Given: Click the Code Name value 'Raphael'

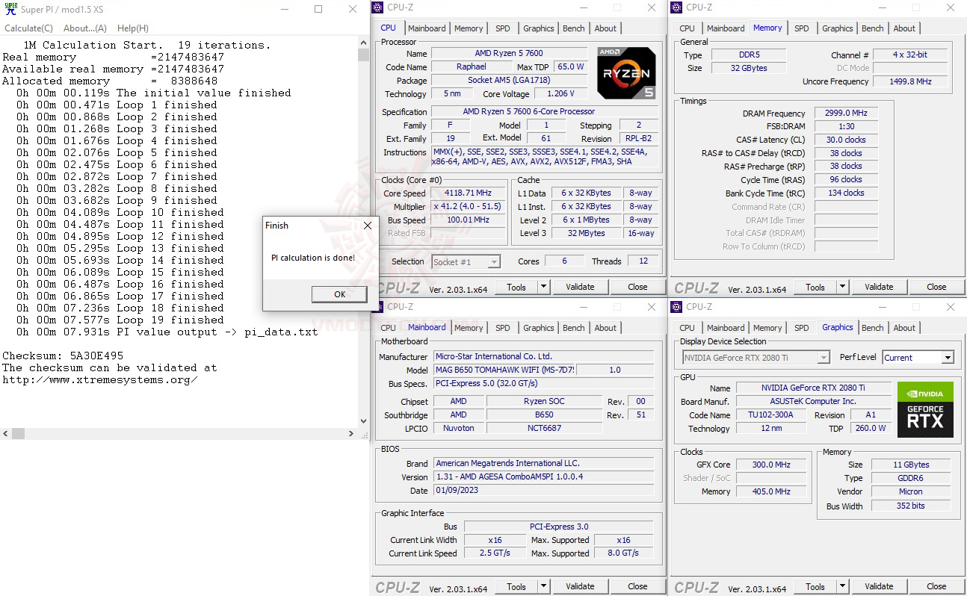Looking at the screenshot, I should pyautogui.click(x=472, y=67).
